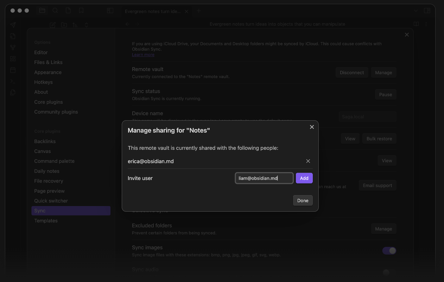Focus the invite user email field
Image resolution: width=444 pixels, height=282 pixels.
coord(264,178)
